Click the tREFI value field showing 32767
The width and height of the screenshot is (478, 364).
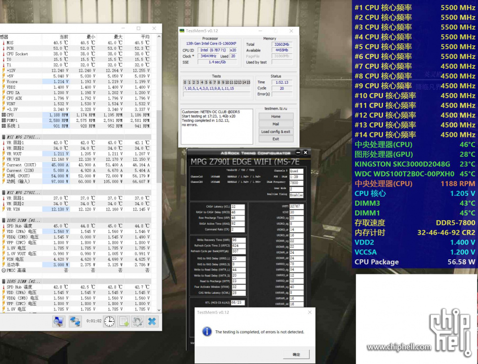pos(297,206)
